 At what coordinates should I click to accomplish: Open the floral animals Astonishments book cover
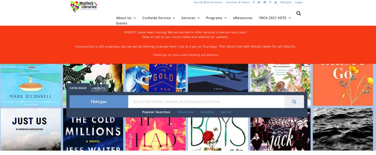[280, 78]
